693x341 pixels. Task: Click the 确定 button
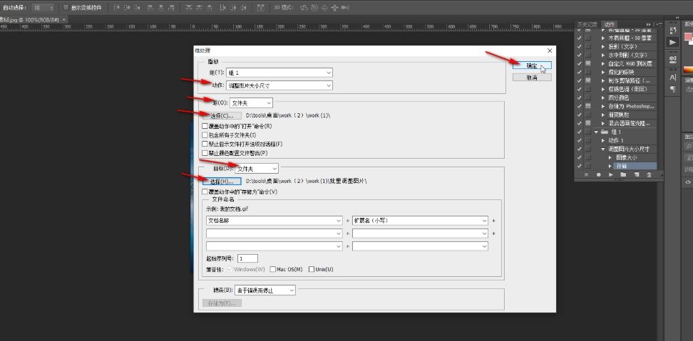tap(532, 65)
